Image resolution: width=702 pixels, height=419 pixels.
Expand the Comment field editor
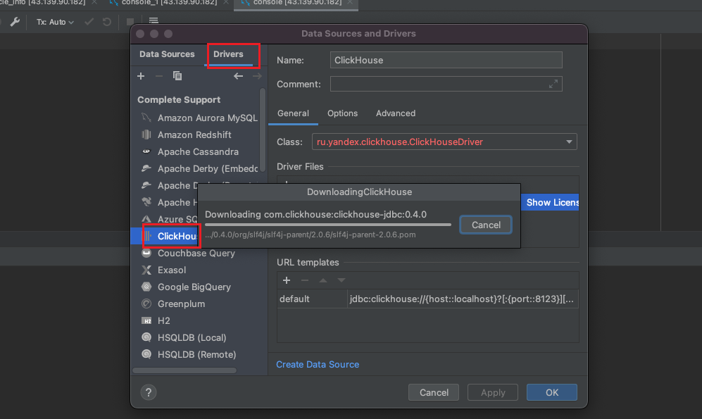pos(553,85)
